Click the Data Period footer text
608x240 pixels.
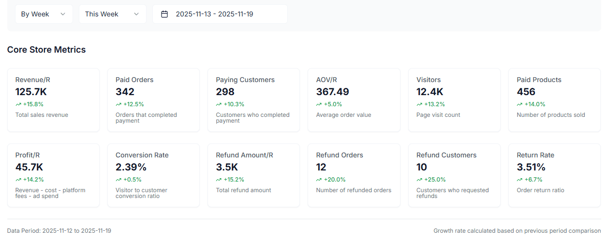pos(59,231)
